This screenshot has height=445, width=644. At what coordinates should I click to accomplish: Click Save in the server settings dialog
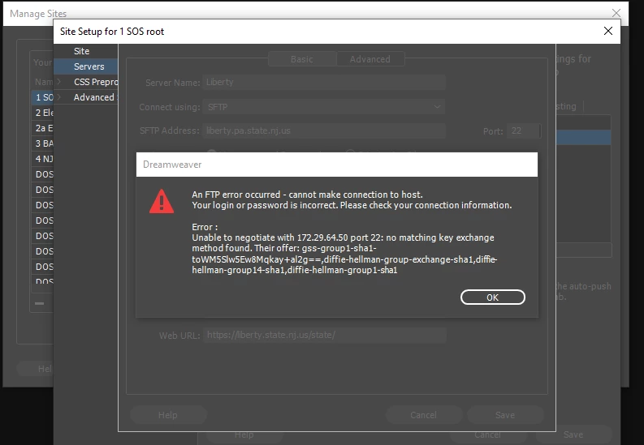(x=505, y=415)
